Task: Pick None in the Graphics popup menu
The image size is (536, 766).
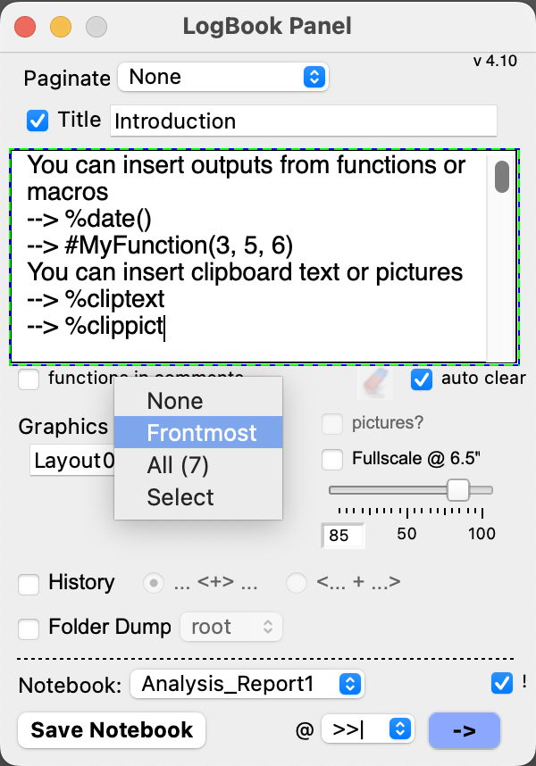Action: [x=175, y=401]
